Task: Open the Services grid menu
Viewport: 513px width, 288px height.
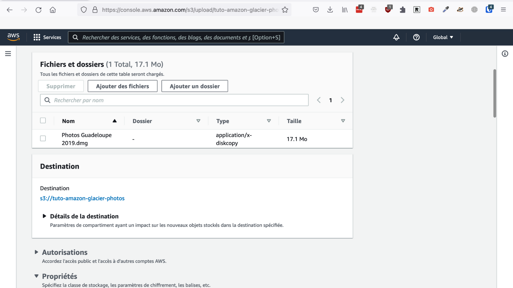Action: pos(47,37)
